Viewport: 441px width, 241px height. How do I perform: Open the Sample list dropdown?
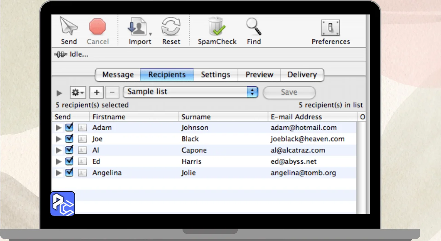tap(191, 92)
